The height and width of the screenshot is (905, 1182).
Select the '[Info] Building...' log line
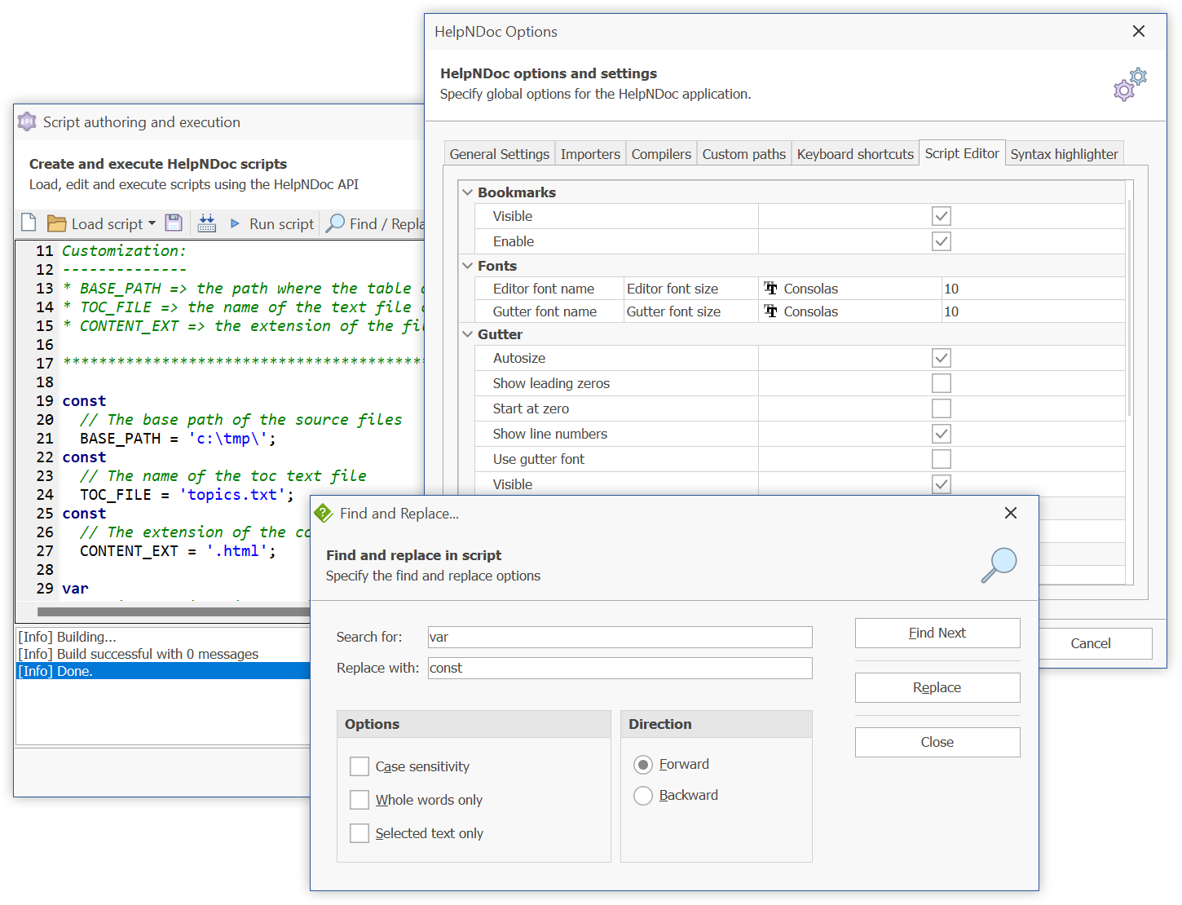coord(68,637)
